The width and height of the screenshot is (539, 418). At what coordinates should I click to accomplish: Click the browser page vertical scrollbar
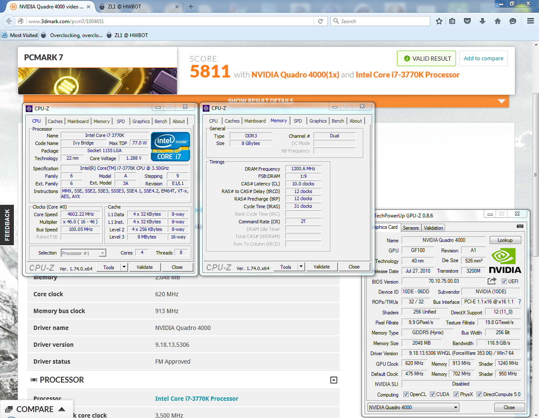coord(536,175)
